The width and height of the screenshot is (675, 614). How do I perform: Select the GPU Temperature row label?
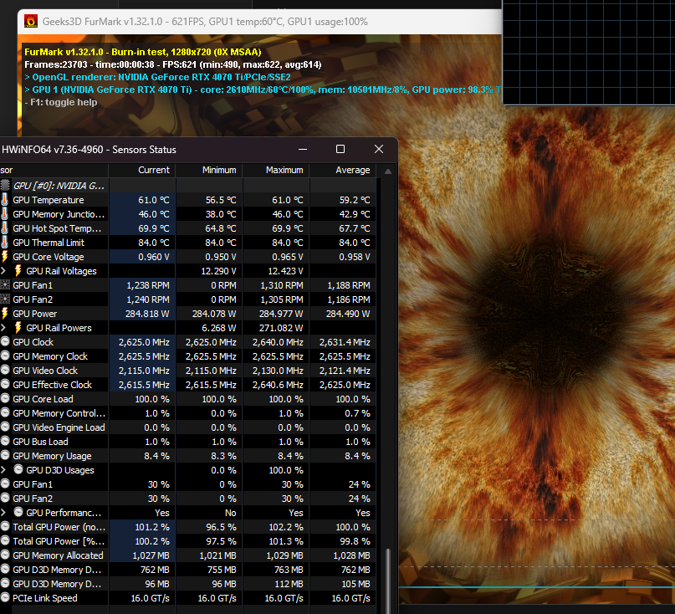tap(49, 200)
